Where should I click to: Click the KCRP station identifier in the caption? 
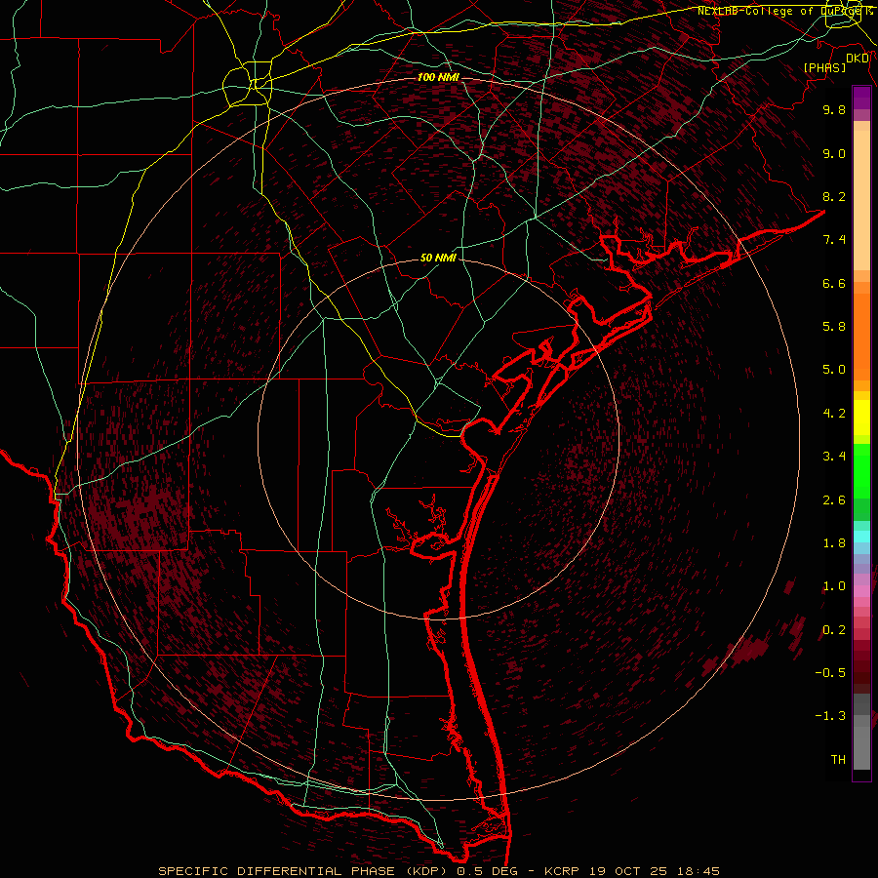(x=562, y=871)
